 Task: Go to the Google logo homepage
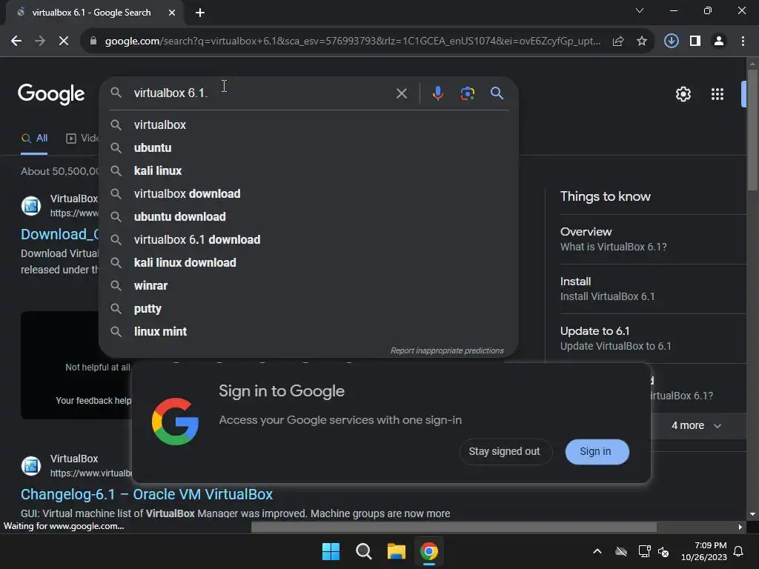51,94
